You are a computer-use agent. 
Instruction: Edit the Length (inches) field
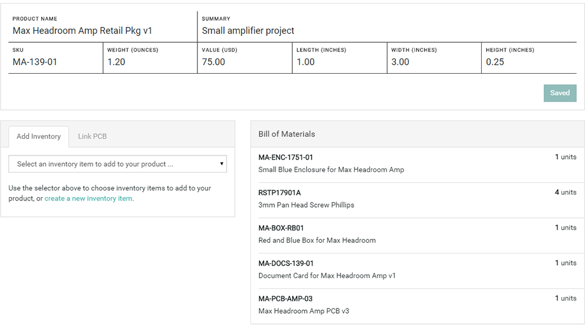[x=338, y=62]
